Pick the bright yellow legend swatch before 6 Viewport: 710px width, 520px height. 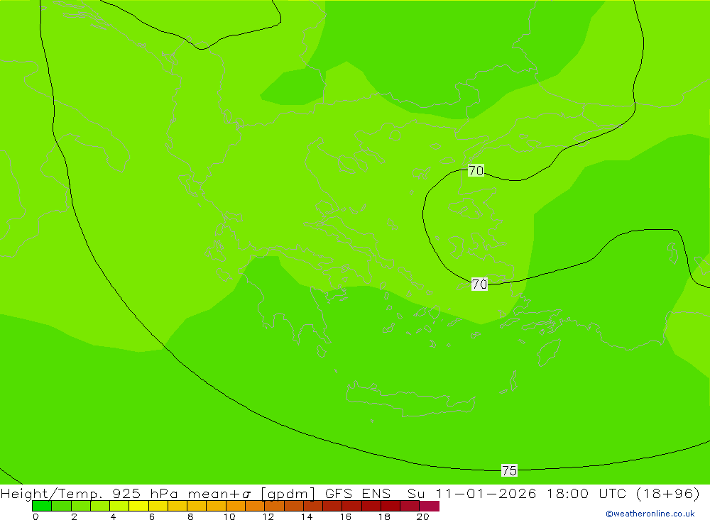138,506
